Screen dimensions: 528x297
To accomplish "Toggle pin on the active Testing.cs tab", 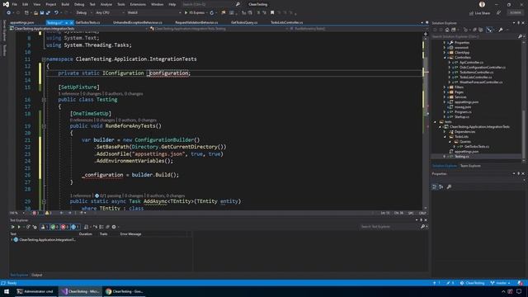I will pos(67,23).
